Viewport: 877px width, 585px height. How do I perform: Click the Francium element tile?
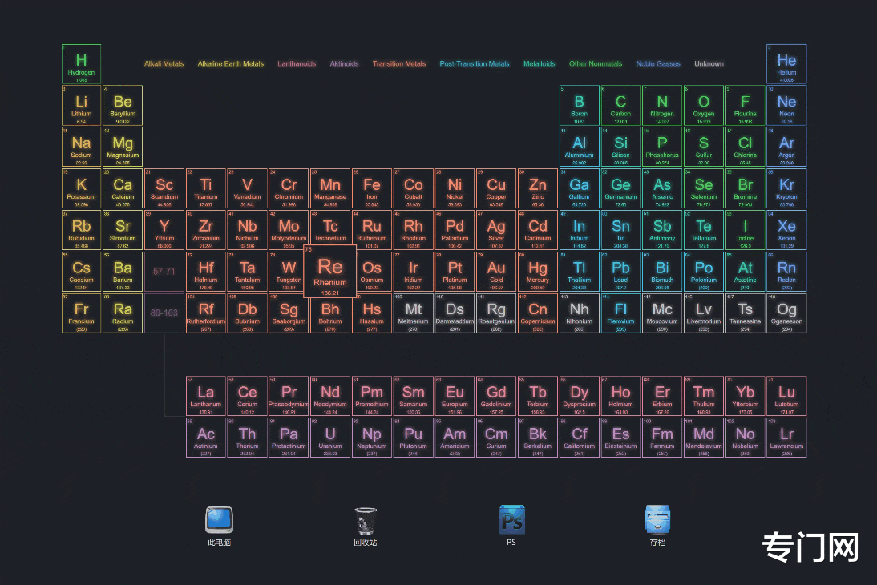81,313
